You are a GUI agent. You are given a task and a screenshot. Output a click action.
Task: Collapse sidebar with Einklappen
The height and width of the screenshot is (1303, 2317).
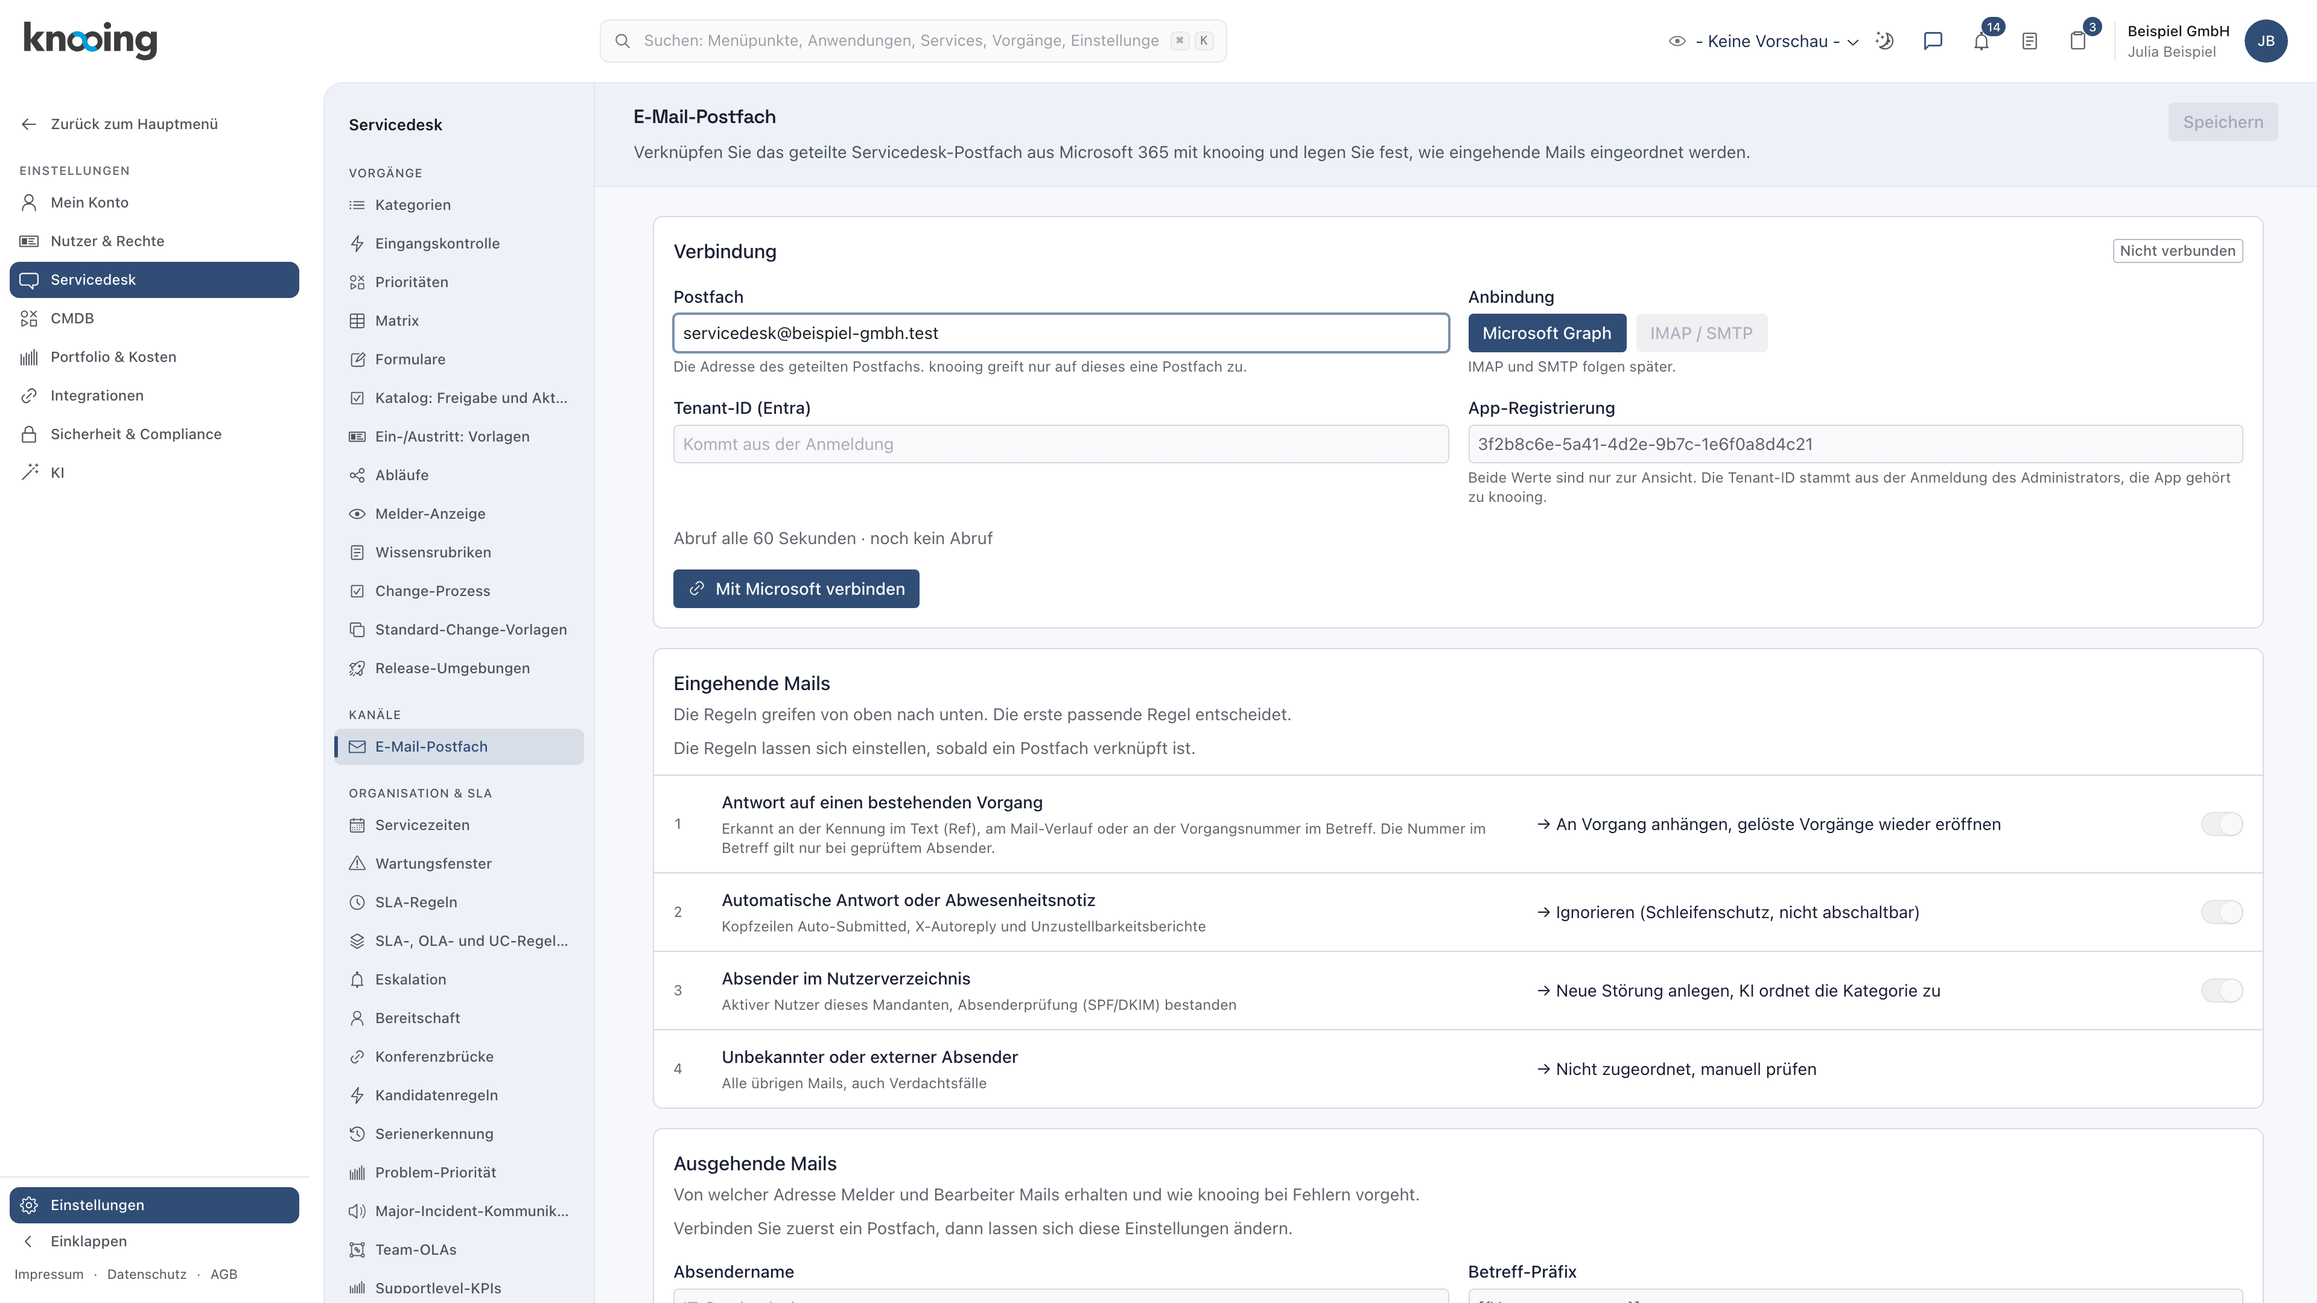(x=154, y=1242)
